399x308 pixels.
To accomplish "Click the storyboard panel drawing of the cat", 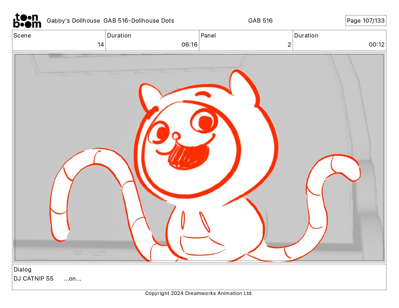I will 199,158.
